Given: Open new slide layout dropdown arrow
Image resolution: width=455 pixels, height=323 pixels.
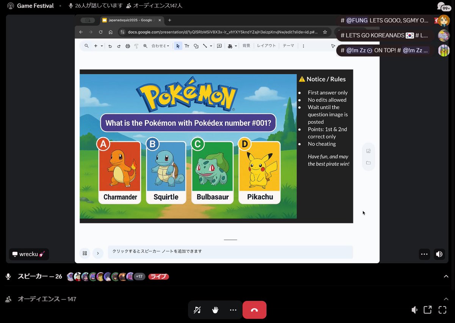Looking at the screenshot, I should [x=102, y=46].
